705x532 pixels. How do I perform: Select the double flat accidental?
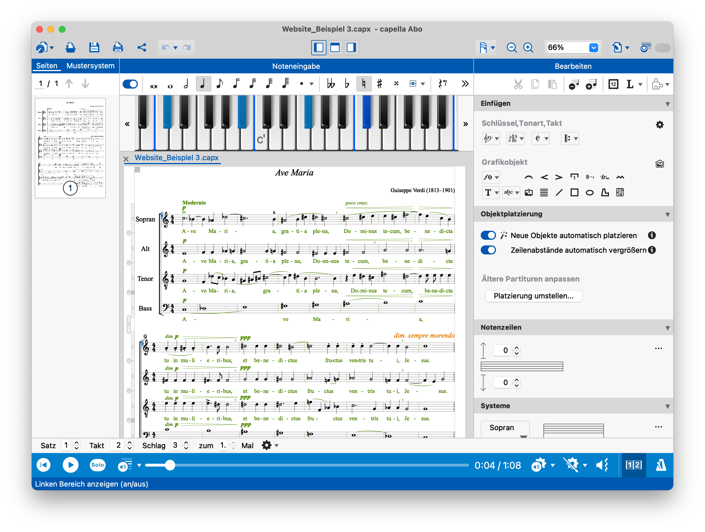pos(331,84)
